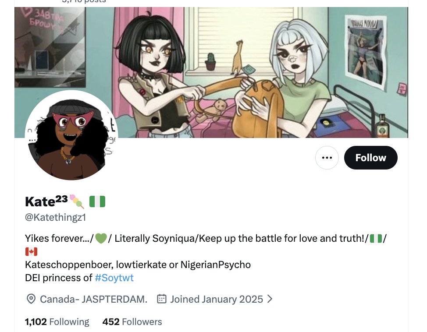
Task: Click the Canada- JASPTERDAM location text
Action: [93, 299]
